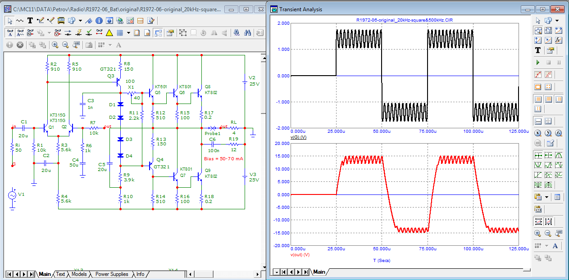The width and height of the screenshot is (569, 280).
Task: Click the wire drawing tool
Action: [x=41, y=20]
